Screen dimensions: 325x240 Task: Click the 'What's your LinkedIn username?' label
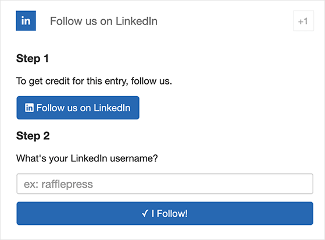(87, 158)
